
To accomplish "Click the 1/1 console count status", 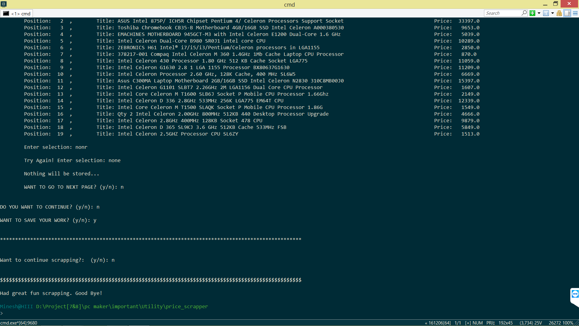I will [458, 323].
